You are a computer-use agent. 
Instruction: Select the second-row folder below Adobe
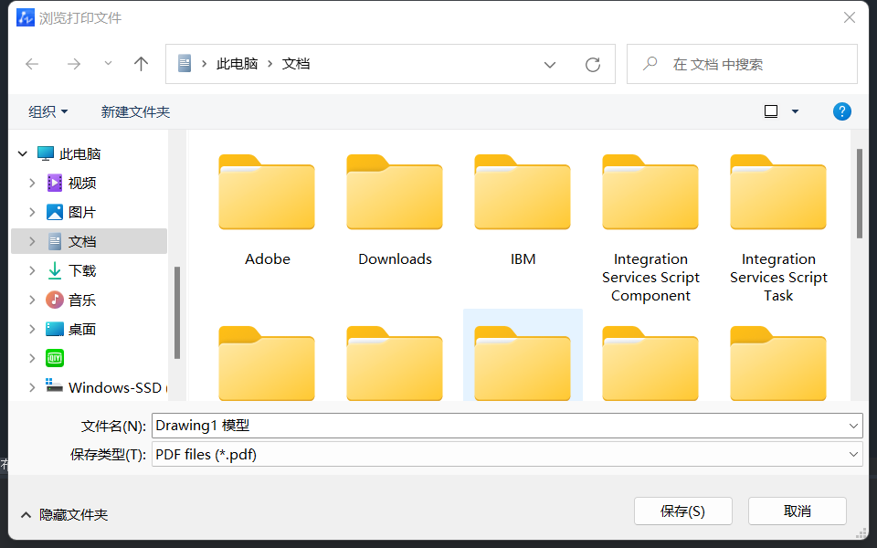point(267,363)
